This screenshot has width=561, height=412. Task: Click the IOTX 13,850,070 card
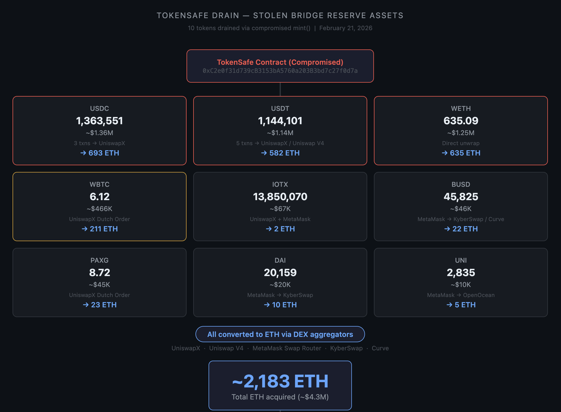280,206
